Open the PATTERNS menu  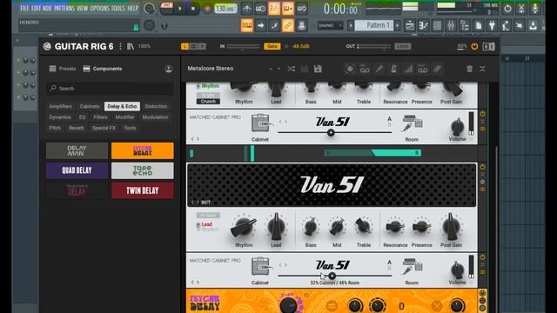[64, 8]
